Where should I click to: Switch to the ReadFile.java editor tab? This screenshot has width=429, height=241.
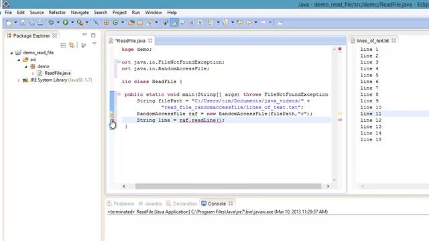pyautogui.click(x=130, y=41)
